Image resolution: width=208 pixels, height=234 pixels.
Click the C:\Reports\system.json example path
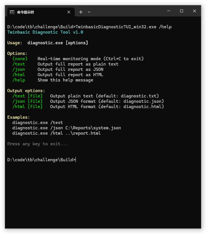point(93,128)
